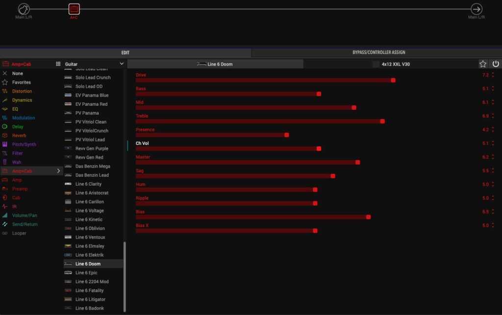Select None to clear the block

click(x=17, y=73)
